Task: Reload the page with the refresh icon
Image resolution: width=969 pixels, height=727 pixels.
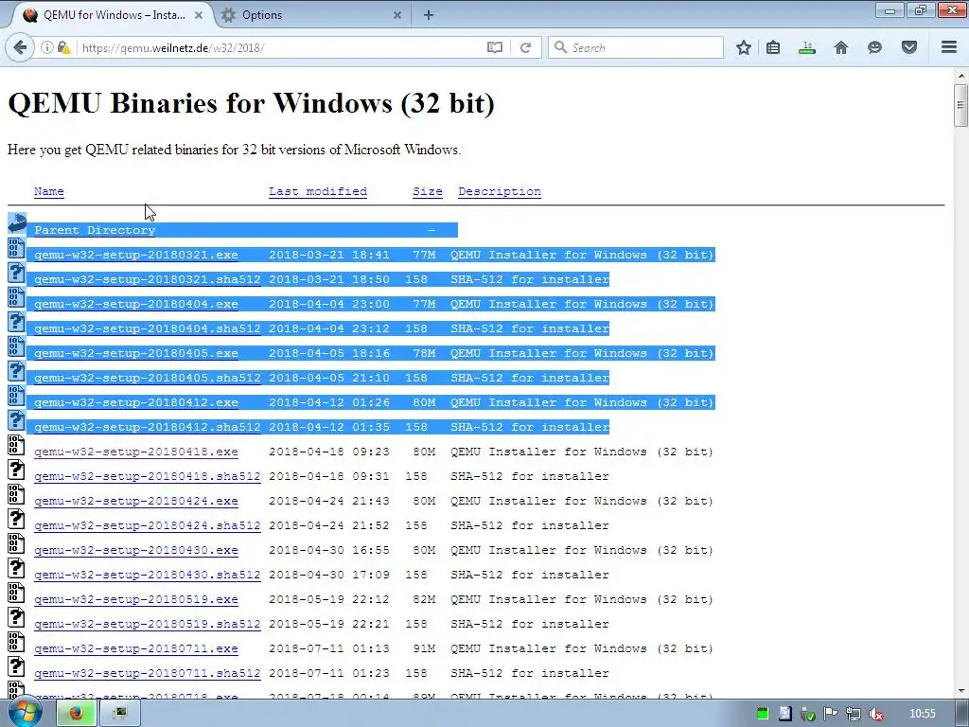Action: click(x=525, y=47)
